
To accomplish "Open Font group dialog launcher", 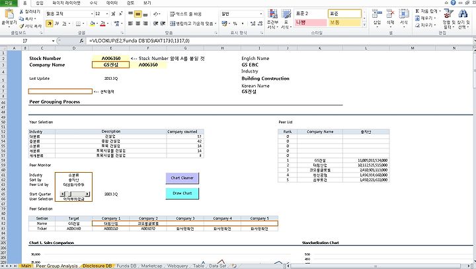I will tap(123, 33).
